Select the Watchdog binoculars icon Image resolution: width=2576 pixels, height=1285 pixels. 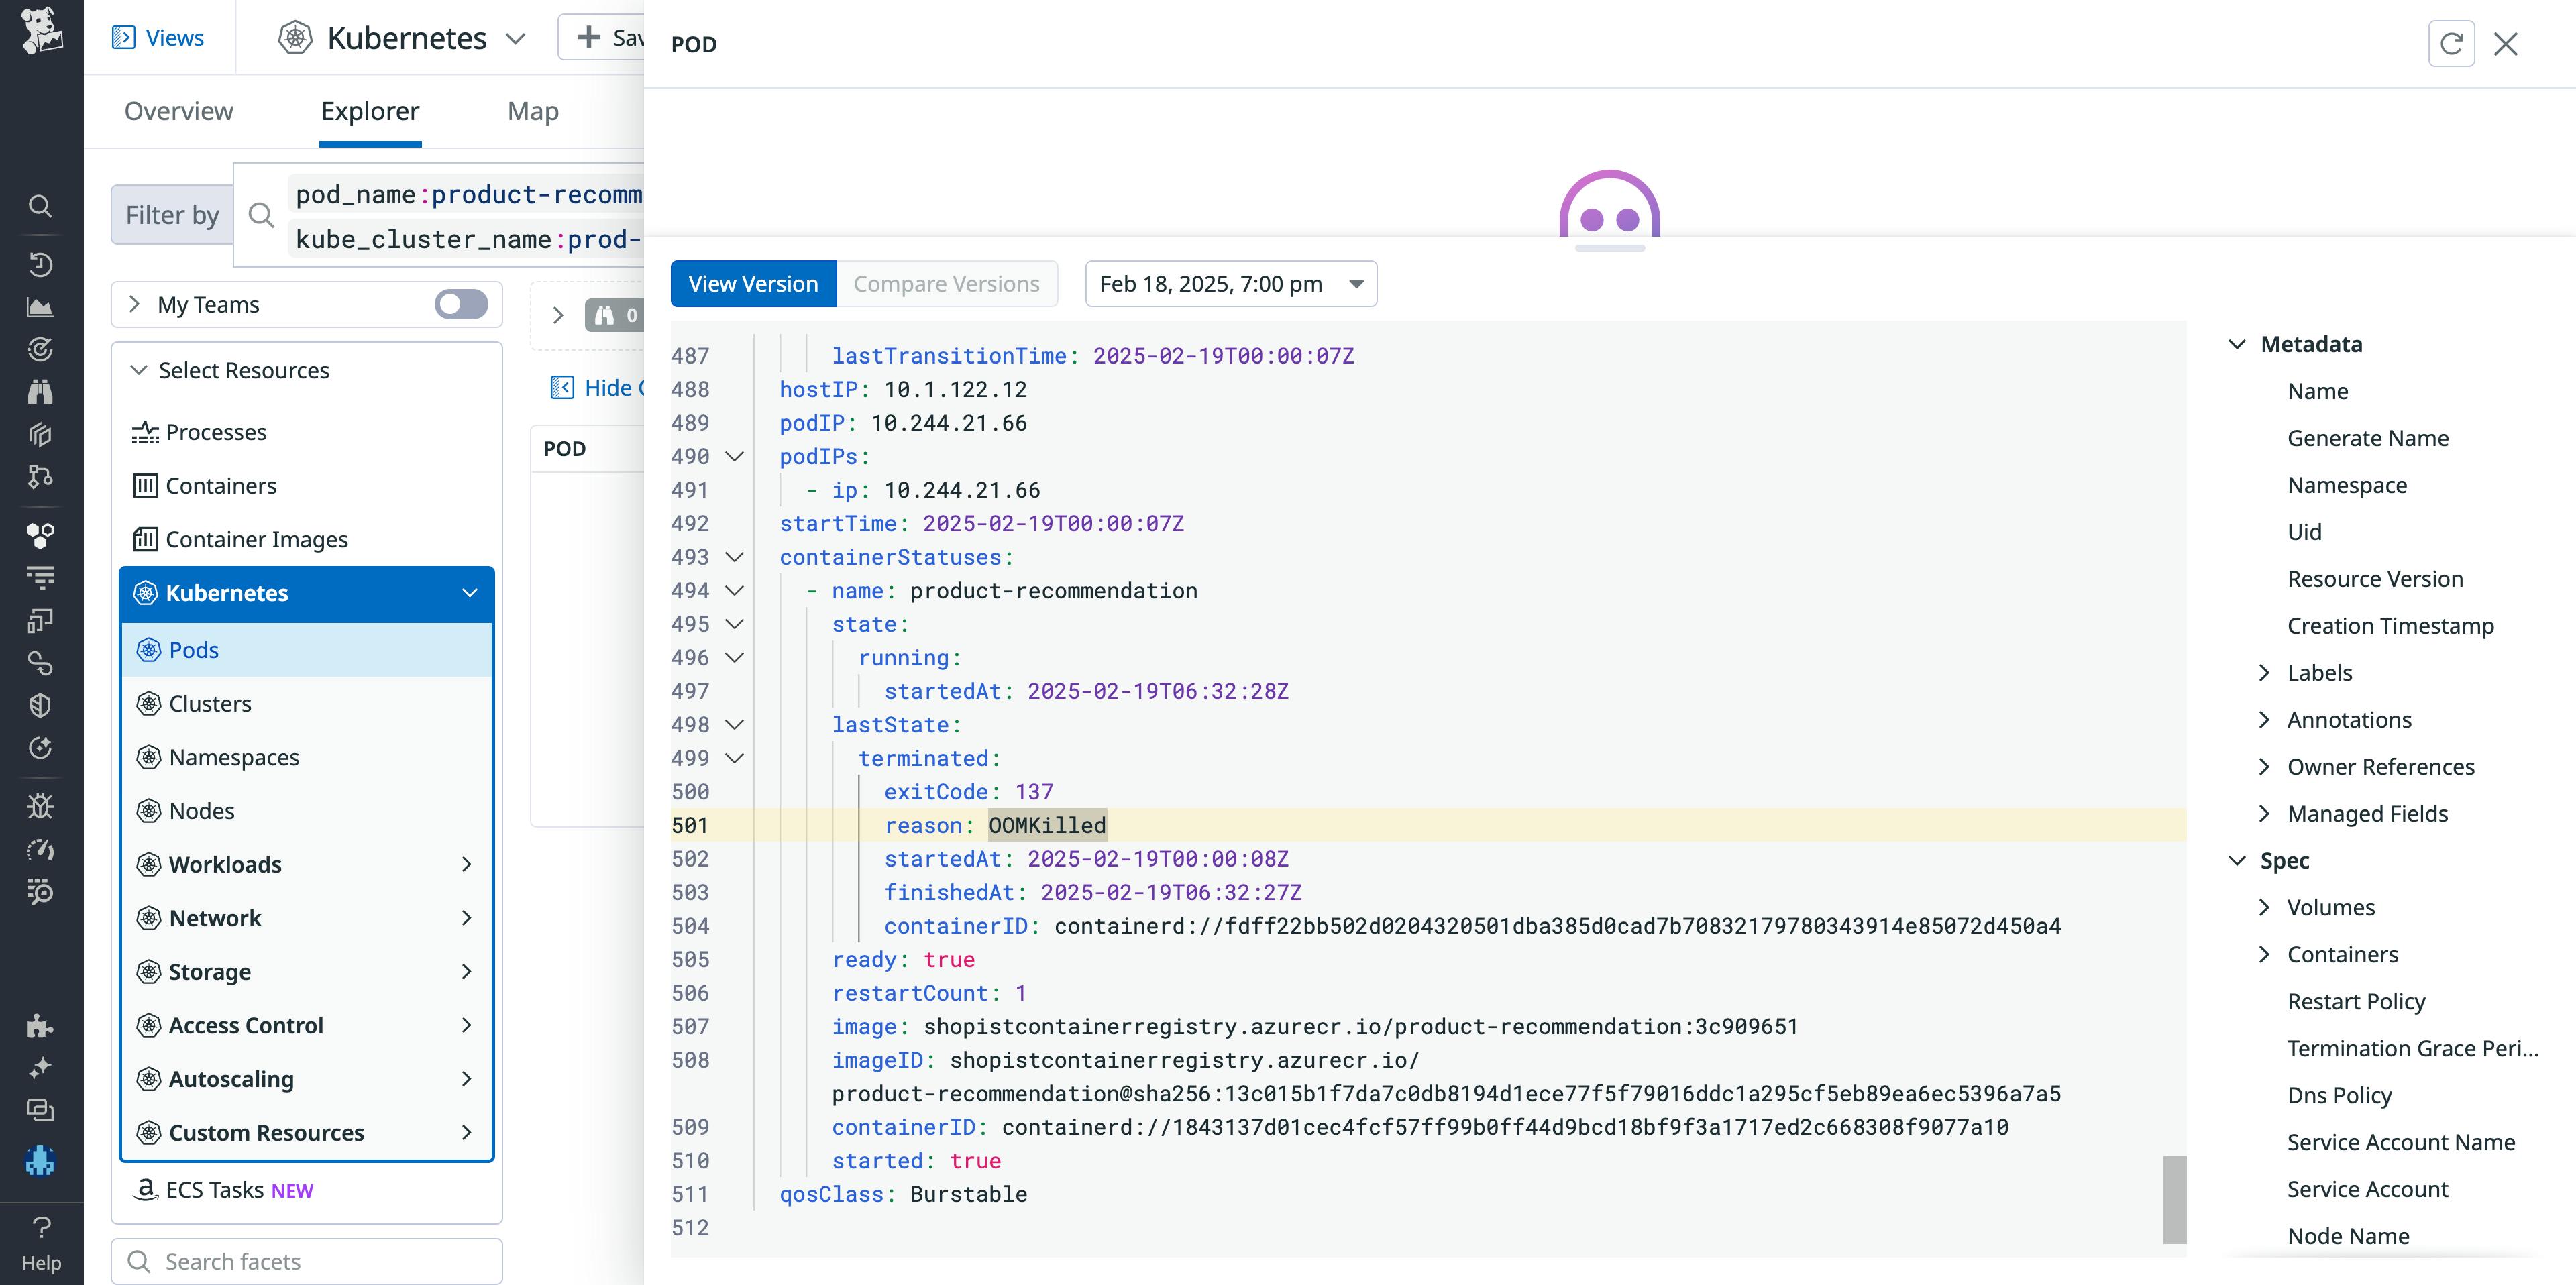coord(40,390)
